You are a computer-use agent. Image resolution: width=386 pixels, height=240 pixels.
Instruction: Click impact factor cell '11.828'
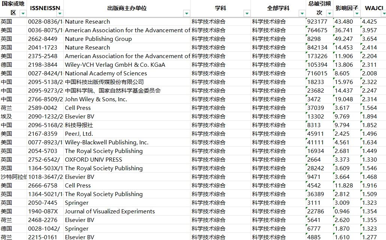click(347, 185)
